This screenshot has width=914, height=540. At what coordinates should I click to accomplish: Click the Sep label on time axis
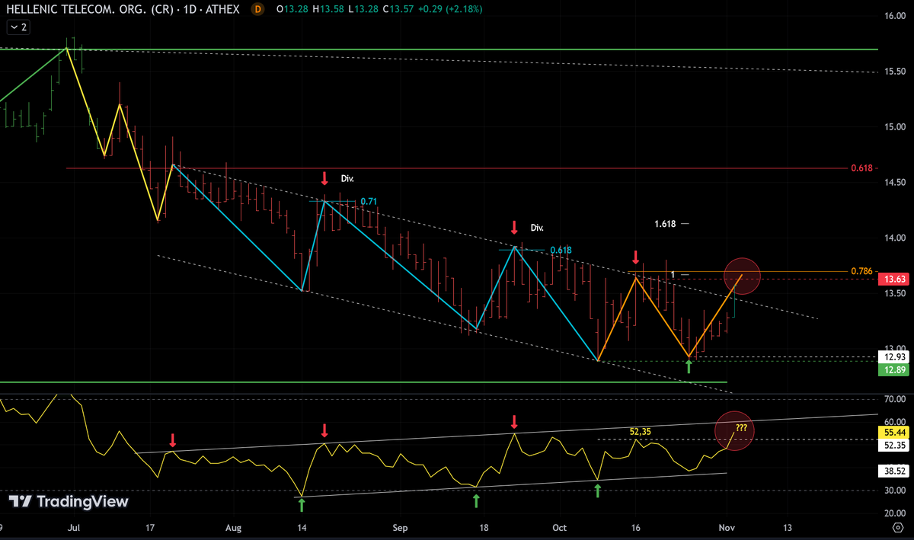click(x=401, y=527)
